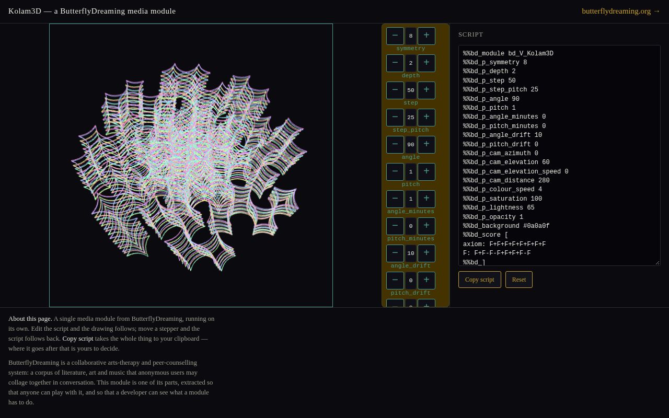This screenshot has height=418, width=669.
Task: Decrease the angle with its minus button
Action: click(395, 145)
